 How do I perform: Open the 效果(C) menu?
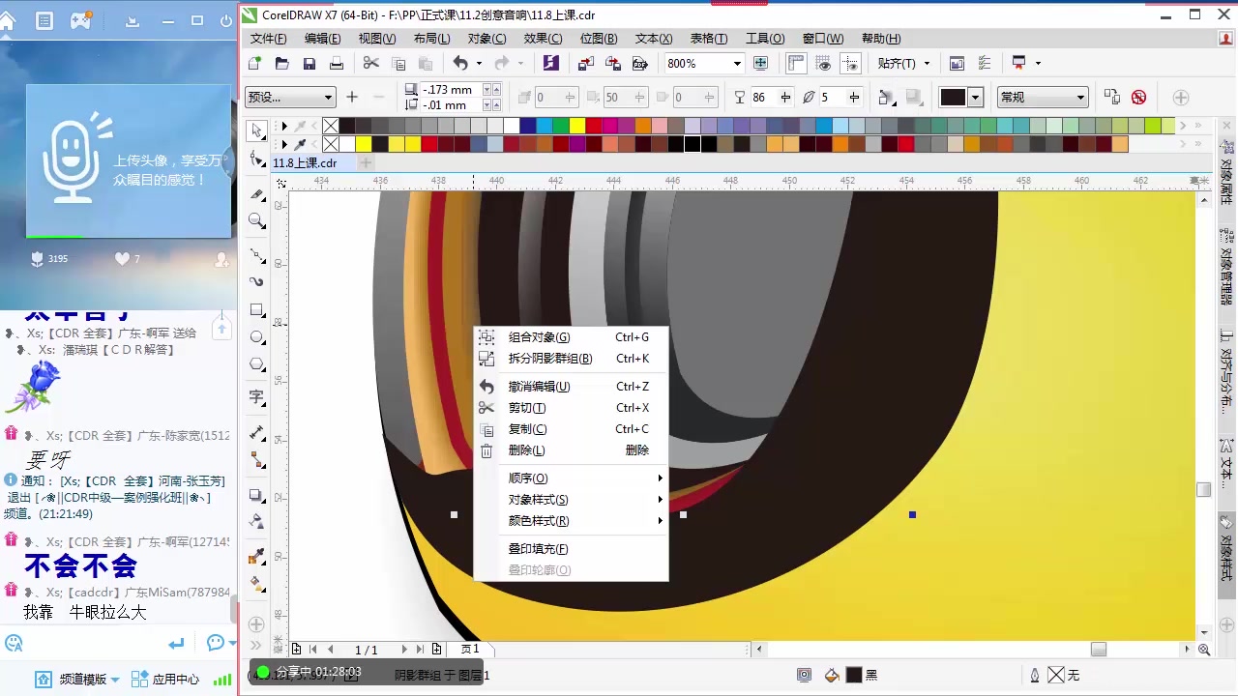(x=543, y=39)
